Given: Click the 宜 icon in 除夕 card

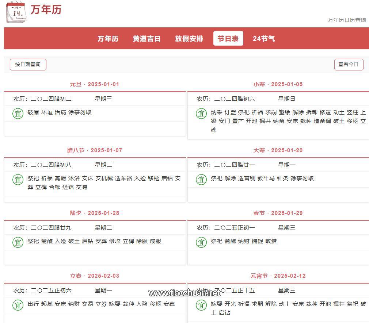Looking at the screenshot, I should click(x=18, y=242).
